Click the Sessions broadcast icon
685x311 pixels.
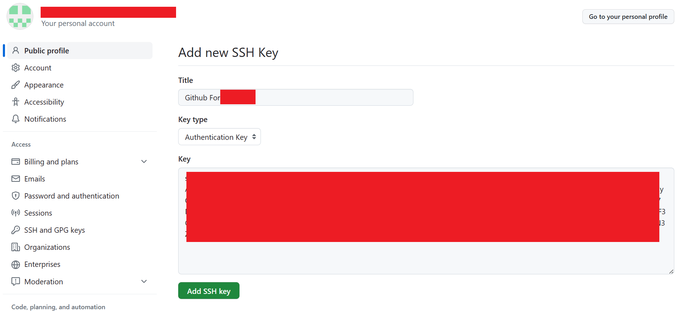point(16,213)
